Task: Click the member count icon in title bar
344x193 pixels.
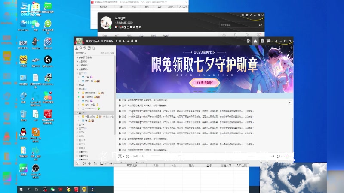Action: pos(117,41)
